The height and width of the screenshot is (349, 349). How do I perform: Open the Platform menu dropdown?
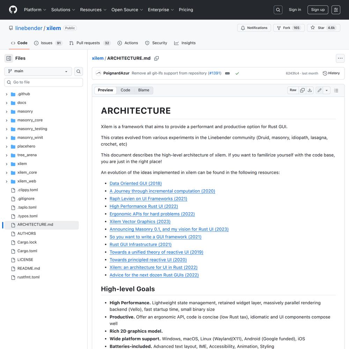(35, 10)
